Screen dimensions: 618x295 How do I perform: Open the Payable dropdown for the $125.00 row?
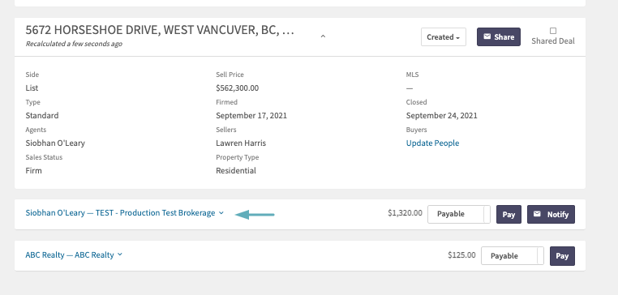[513, 255]
